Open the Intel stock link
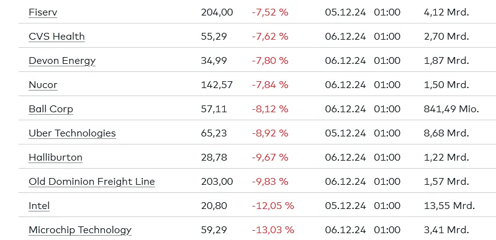 (x=39, y=206)
